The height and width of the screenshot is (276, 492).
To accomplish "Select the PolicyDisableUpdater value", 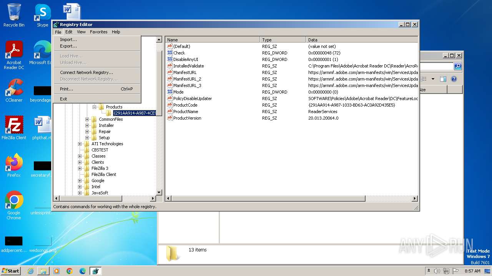I will point(193,99).
